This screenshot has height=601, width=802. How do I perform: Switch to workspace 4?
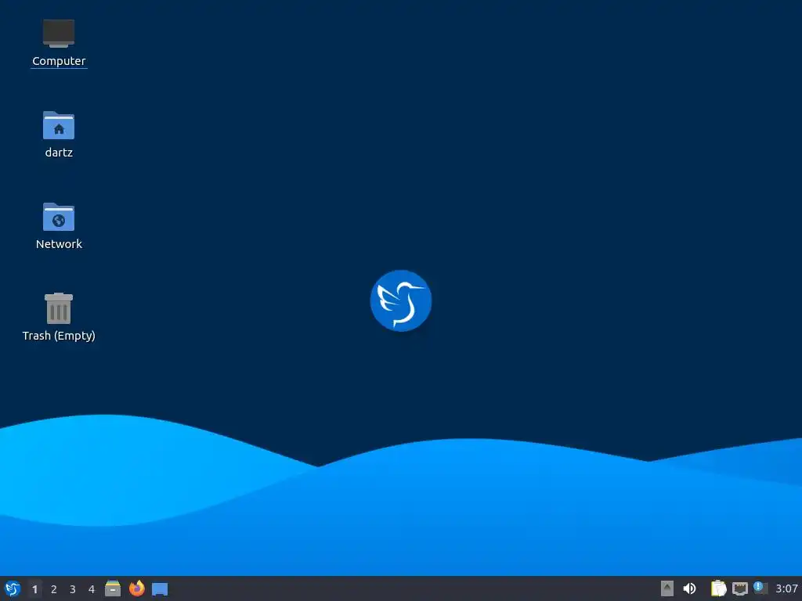click(92, 588)
